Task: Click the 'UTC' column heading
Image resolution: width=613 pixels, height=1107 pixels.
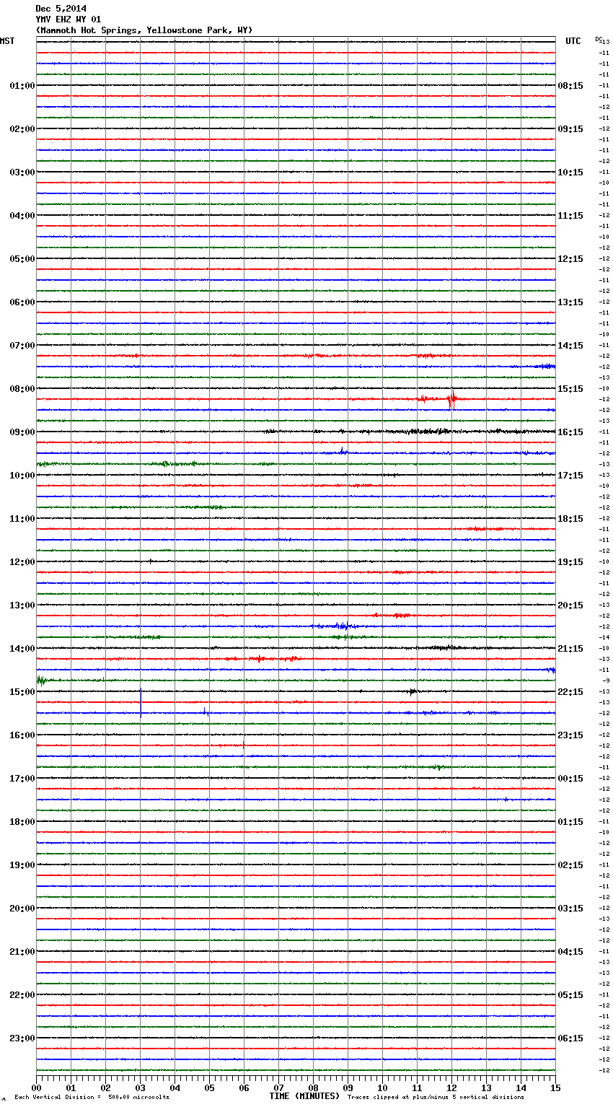Action: (x=573, y=41)
